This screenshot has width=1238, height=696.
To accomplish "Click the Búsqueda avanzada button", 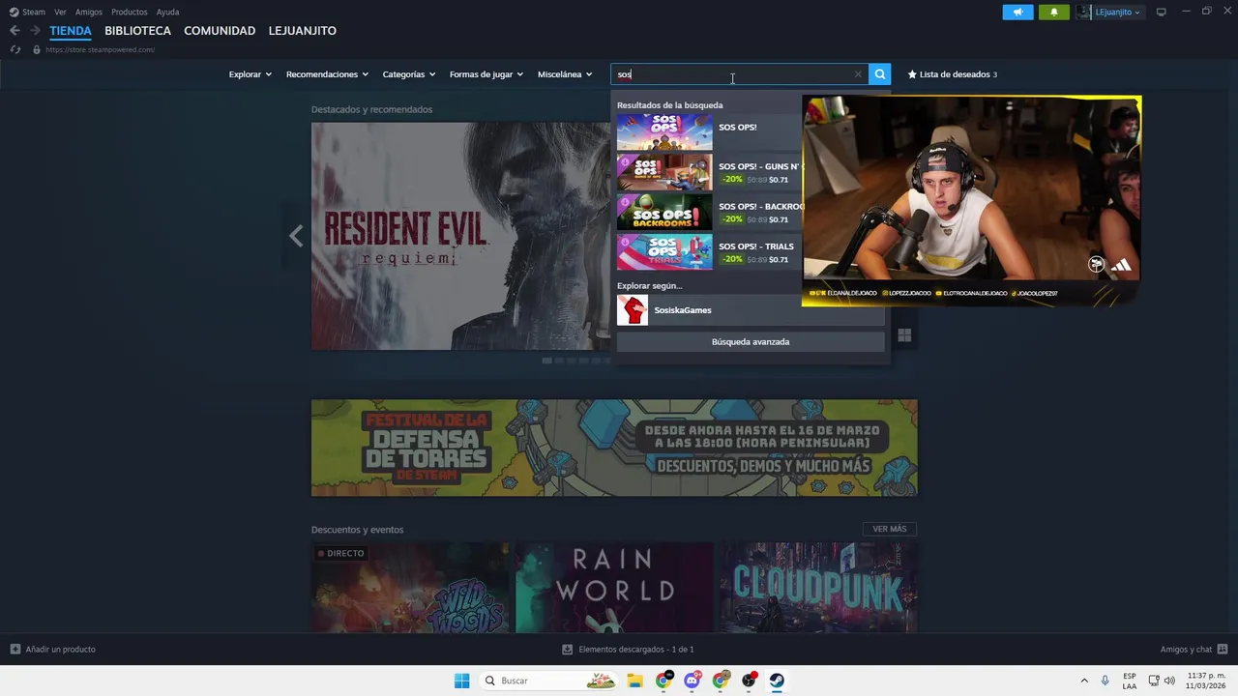I will (x=751, y=341).
